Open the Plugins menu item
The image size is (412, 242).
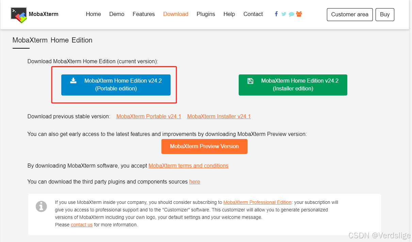click(x=206, y=14)
